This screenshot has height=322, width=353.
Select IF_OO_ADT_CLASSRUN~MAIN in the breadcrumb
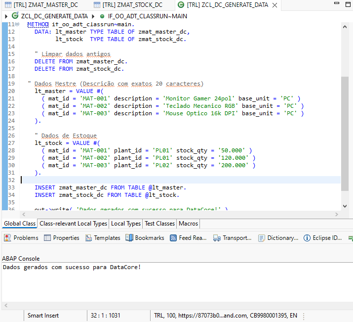(147, 16)
